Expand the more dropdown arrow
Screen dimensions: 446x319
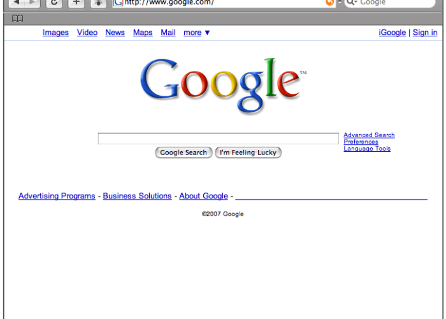point(207,33)
